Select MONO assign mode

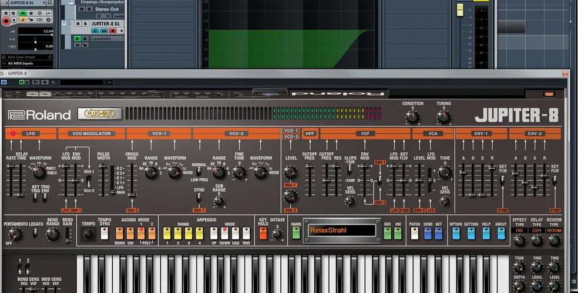click(x=119, y=233)
